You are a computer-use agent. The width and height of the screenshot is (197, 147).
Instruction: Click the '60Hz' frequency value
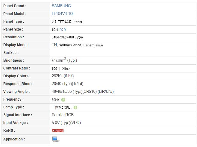pos(55,100)
